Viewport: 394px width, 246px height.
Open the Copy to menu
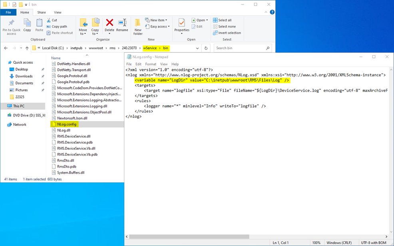coord(95,27)
